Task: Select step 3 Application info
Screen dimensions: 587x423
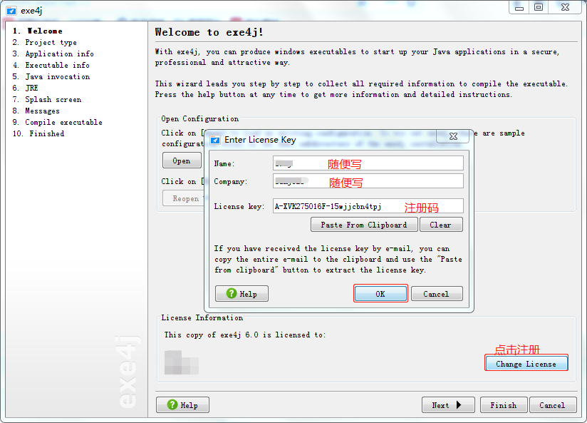Action: [53, 53]
